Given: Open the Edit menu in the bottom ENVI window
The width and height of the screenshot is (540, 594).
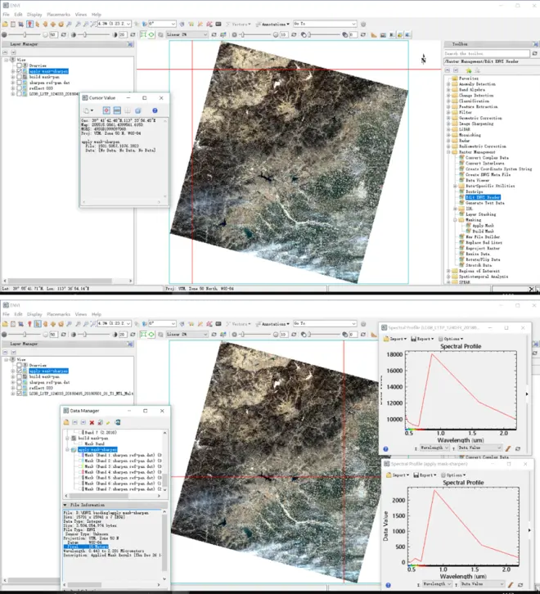Looking at the screenshot, I should 18,314.
